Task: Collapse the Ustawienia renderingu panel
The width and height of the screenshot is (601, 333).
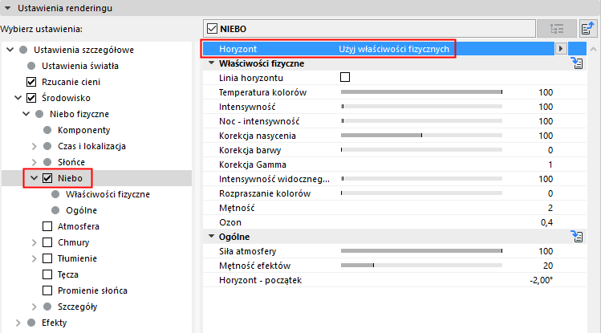Action: [8, 8]
